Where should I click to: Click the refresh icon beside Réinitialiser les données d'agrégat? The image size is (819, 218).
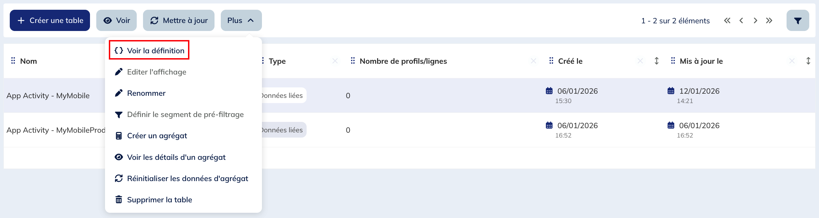[119, 178]
